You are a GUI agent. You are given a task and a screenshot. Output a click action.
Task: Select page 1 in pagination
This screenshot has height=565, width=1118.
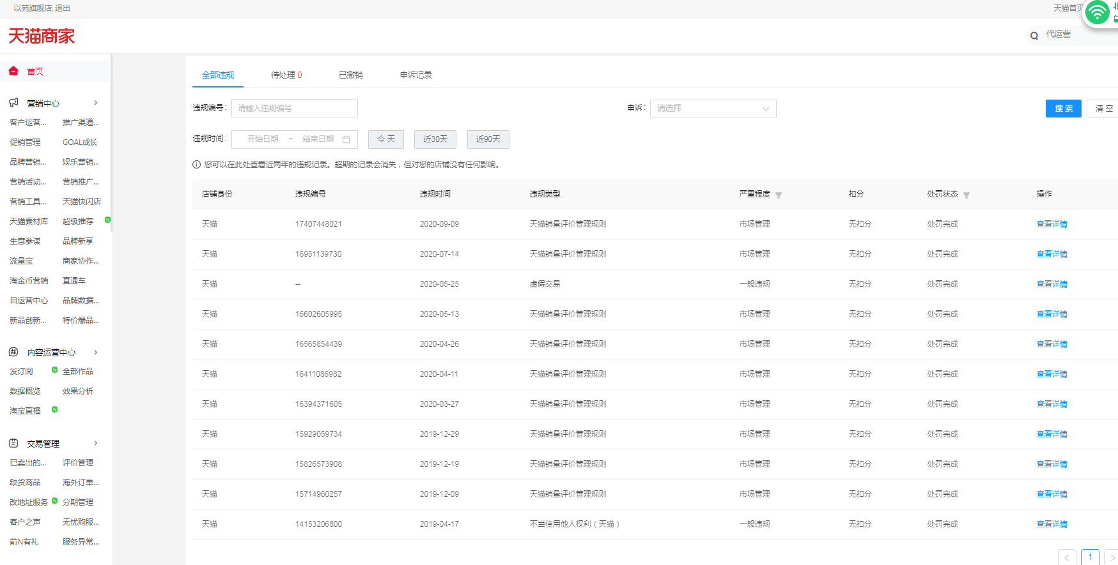click(x=1091, y=557)
